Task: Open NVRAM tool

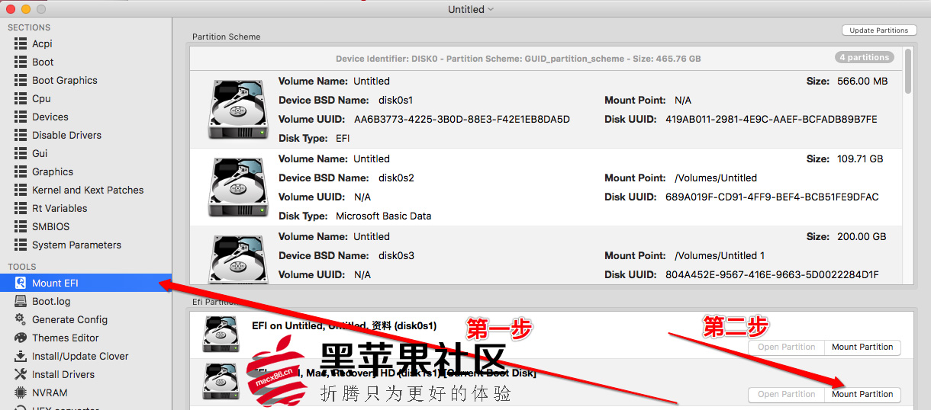Action: coord(50,392)
